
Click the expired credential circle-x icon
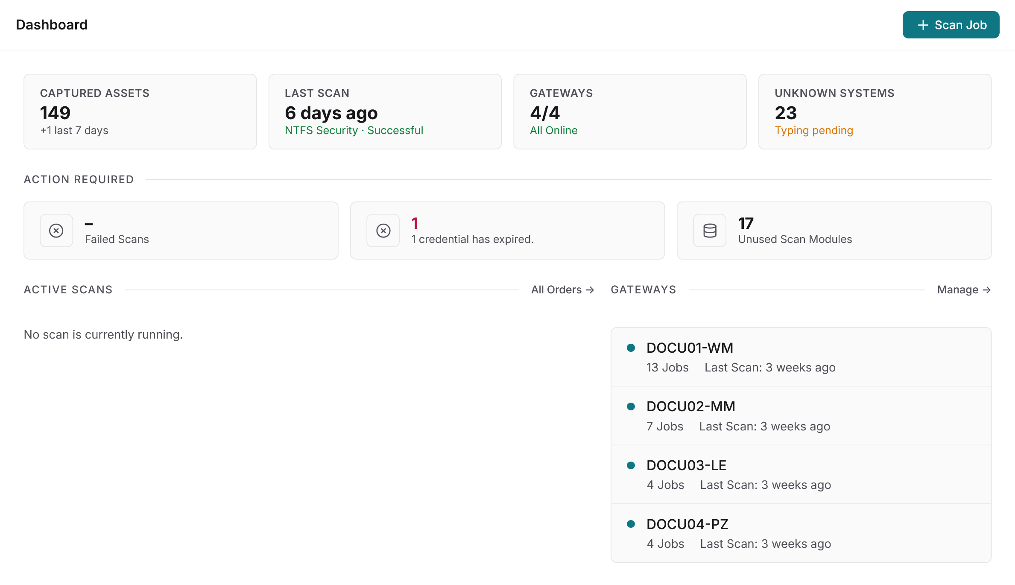point(383,231)
